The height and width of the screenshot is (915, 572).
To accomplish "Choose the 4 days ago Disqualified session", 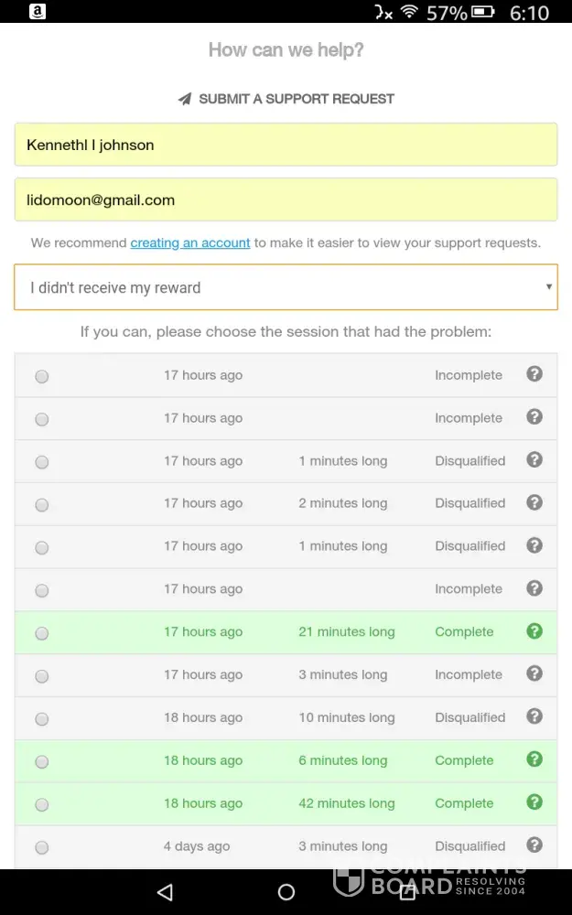I will click(x=42, y=847).
